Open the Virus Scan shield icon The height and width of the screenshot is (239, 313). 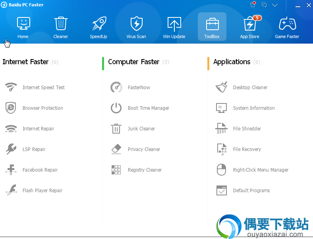coord(137,23)
